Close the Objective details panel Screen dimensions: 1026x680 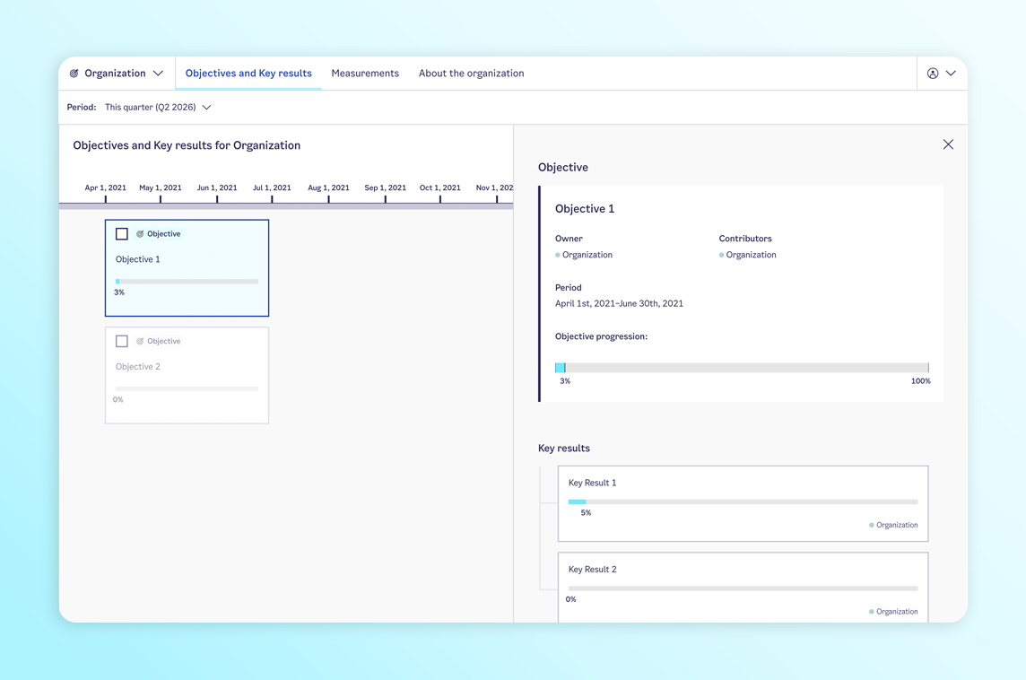point(948,144)
